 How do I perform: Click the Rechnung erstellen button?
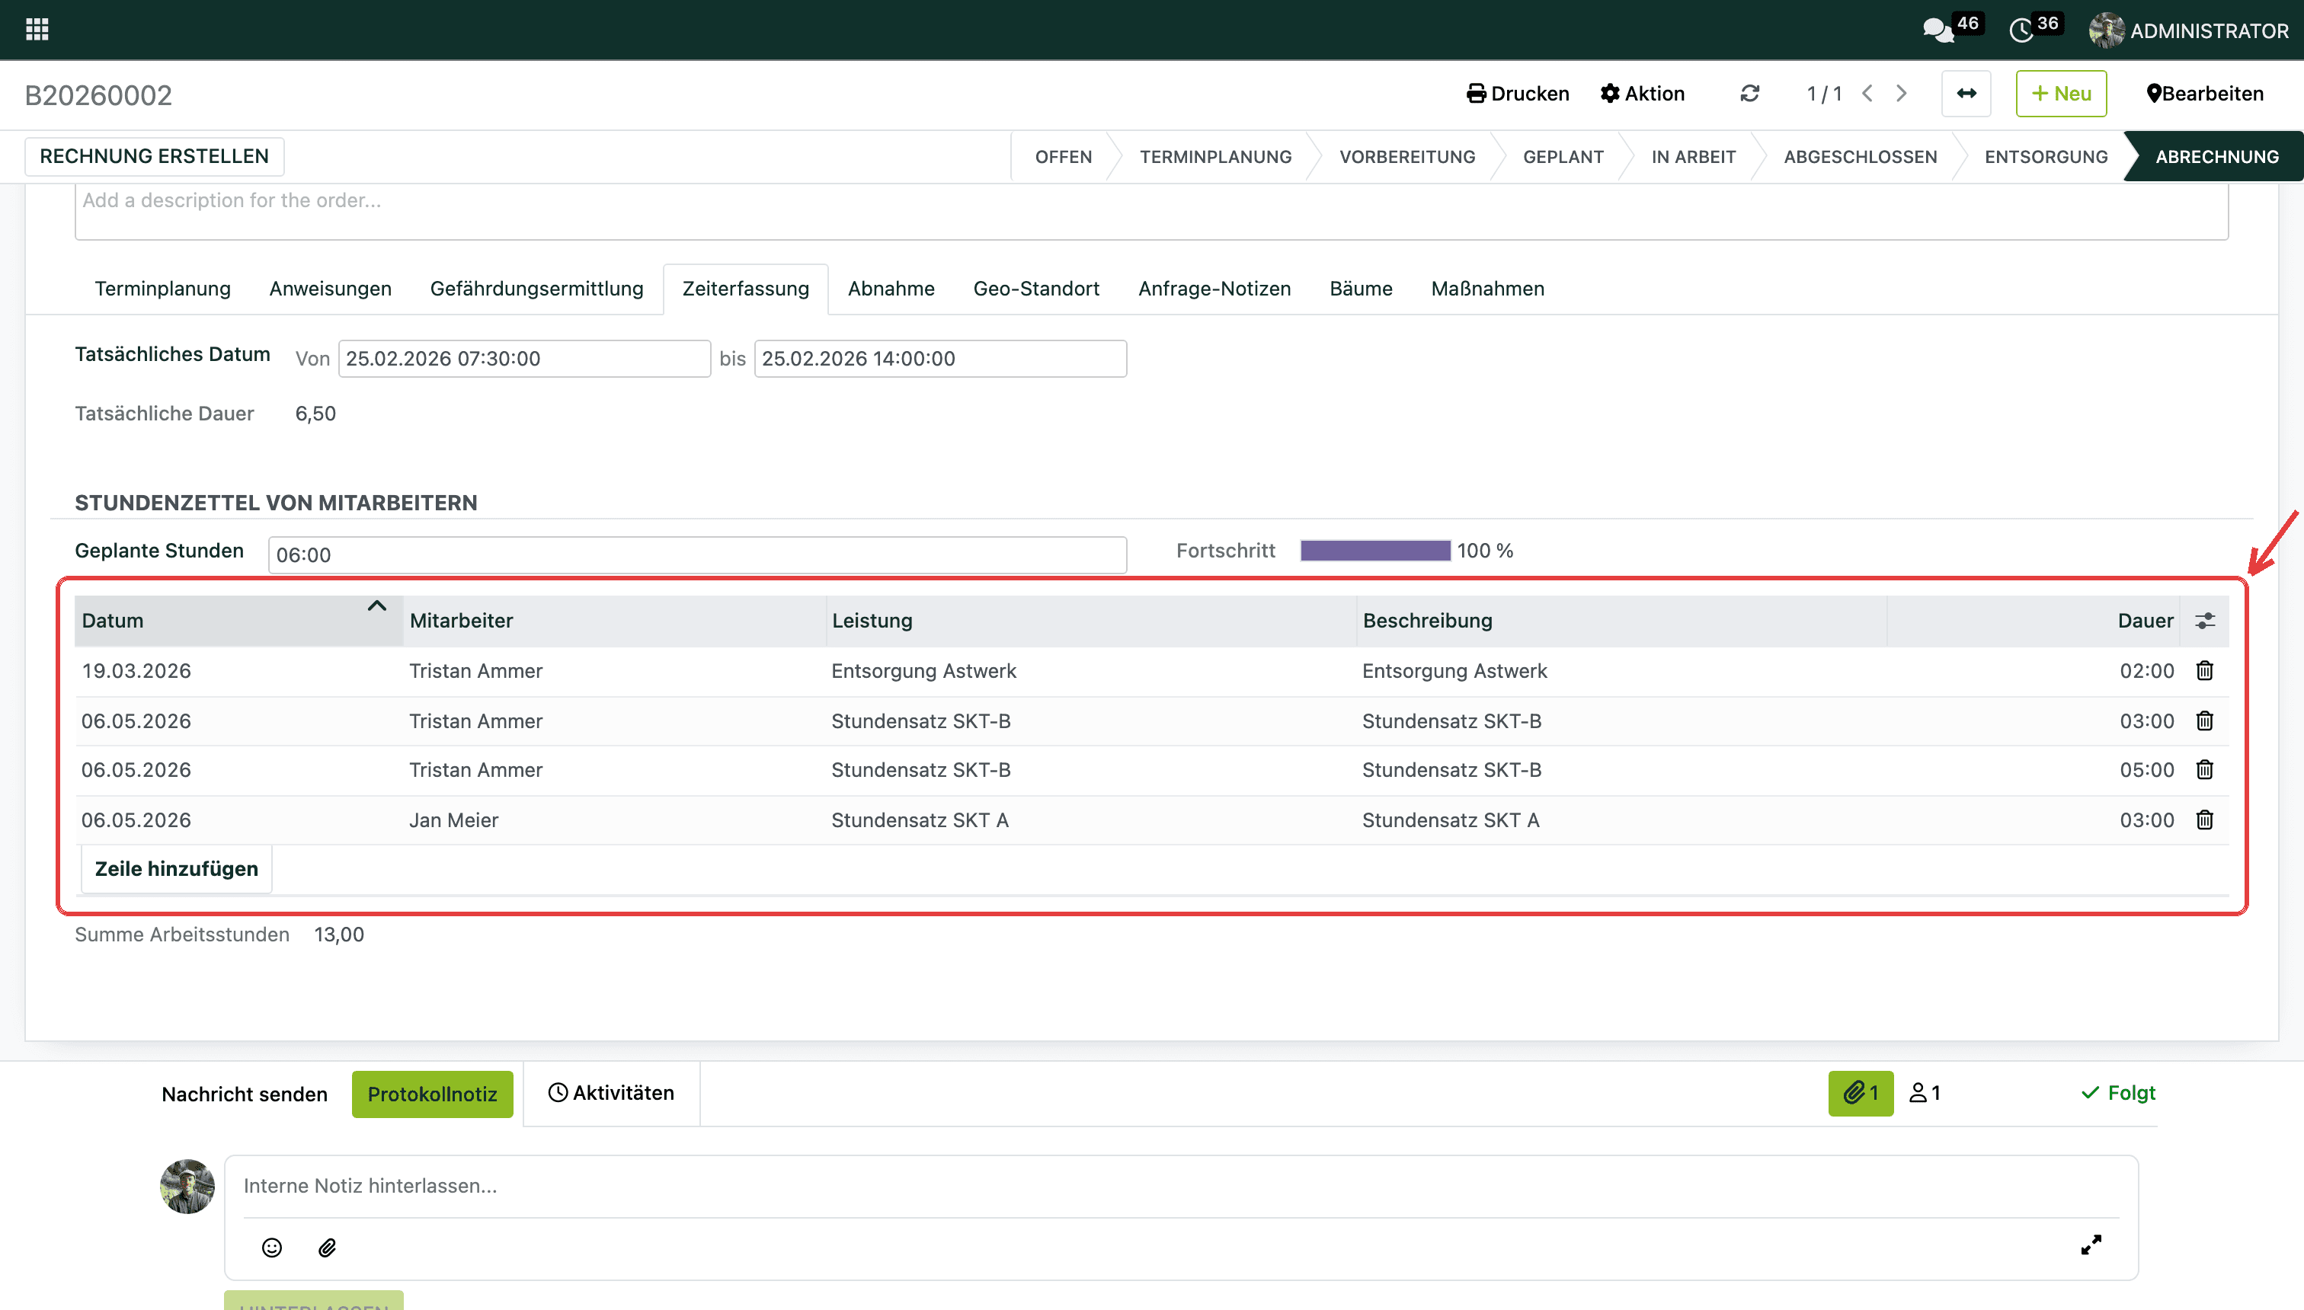(155, 157)
